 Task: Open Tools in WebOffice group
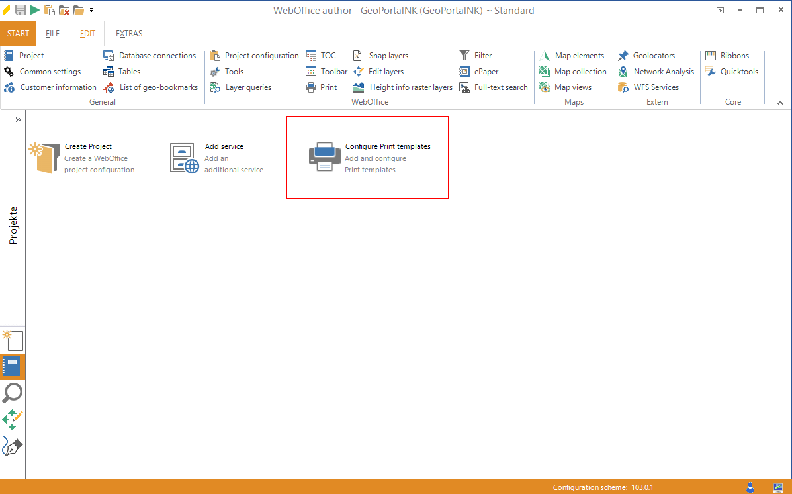coord(227,72)
